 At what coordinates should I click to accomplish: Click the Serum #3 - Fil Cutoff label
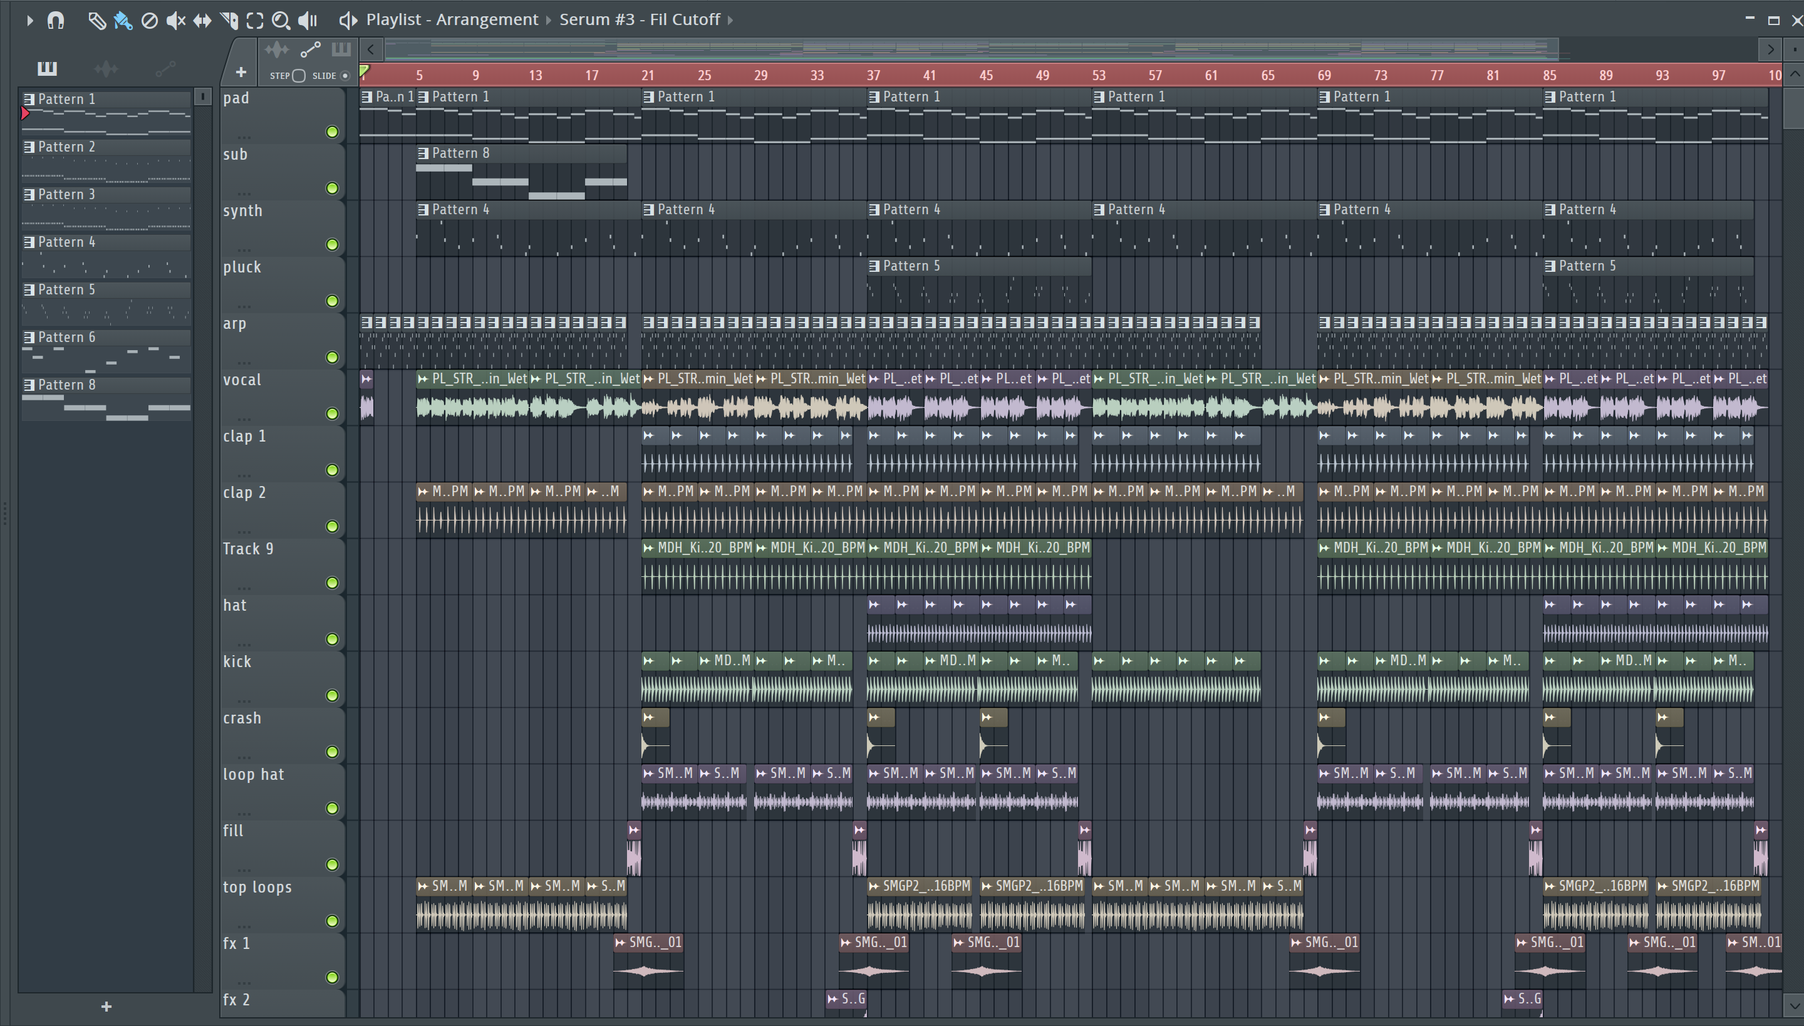click(640, 20)
